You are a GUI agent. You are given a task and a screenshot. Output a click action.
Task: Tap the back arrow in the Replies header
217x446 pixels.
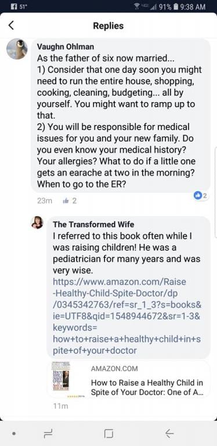pyautogui.click(x=11, y=26)
